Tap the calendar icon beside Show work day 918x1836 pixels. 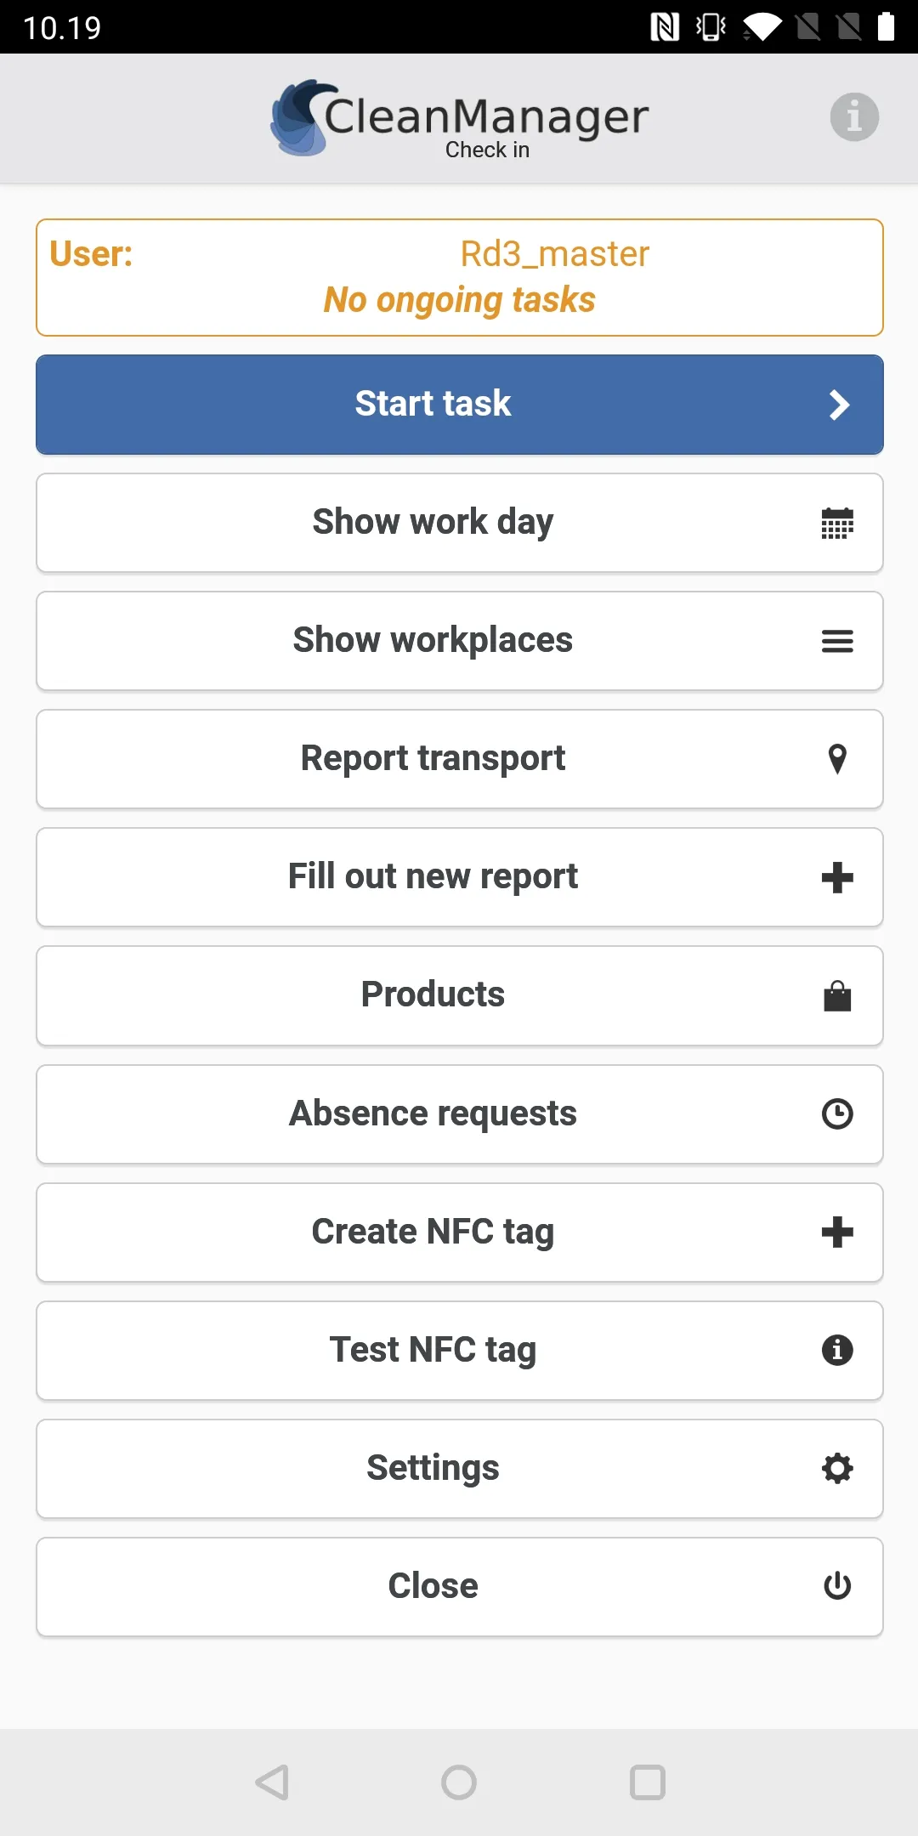tap(837, 524)
